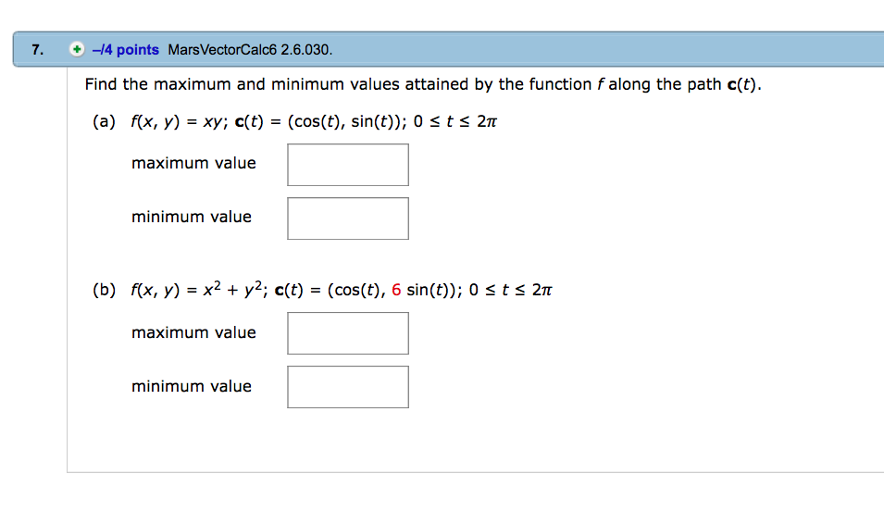Click the (b) part marker
Viewport: 884px width, 524px height.
[x=105, y=290]
